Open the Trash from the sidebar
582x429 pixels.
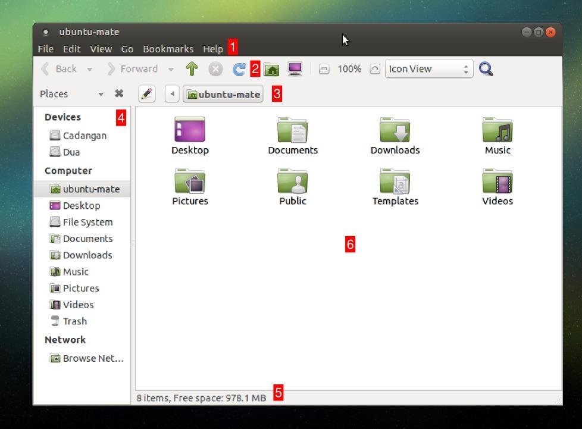pos(74,321)
